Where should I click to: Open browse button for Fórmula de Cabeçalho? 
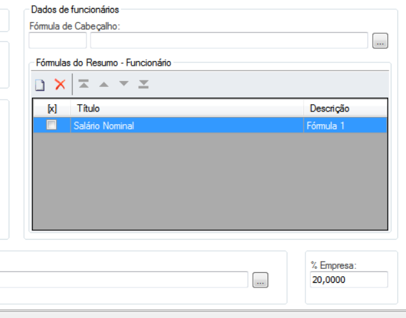[x=380, y=40]
